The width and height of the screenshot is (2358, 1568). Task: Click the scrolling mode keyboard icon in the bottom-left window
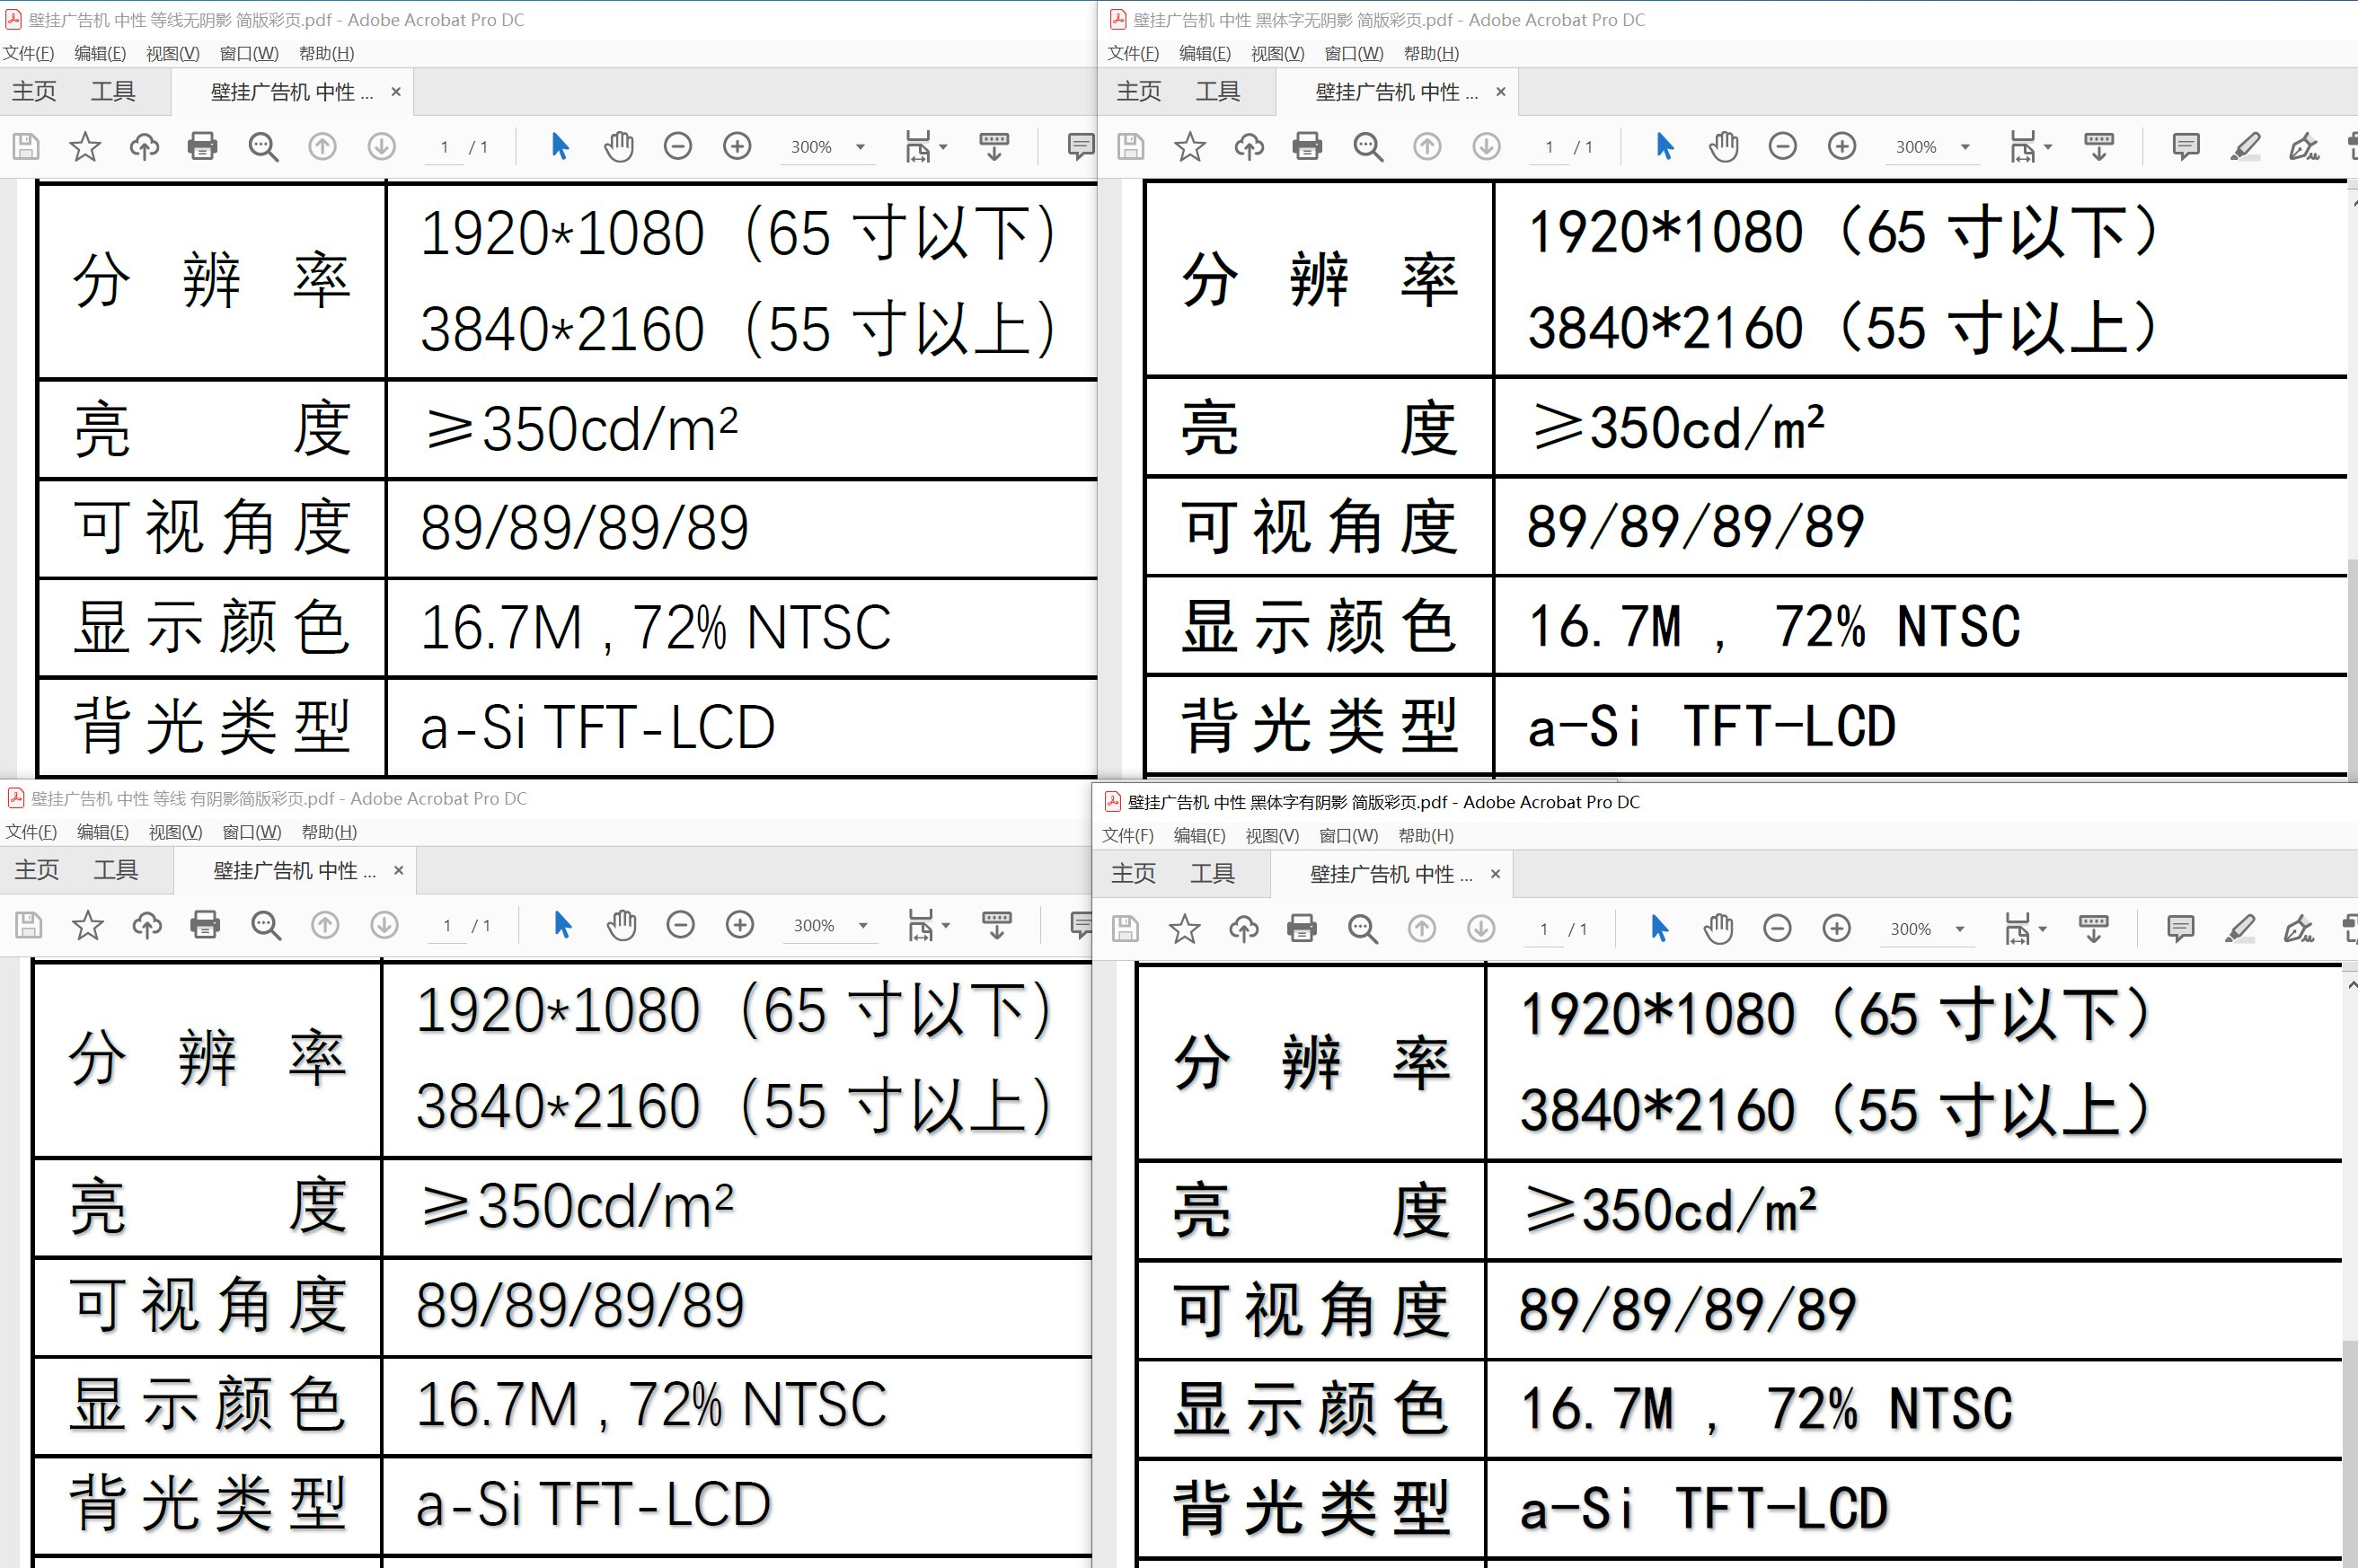997,926
